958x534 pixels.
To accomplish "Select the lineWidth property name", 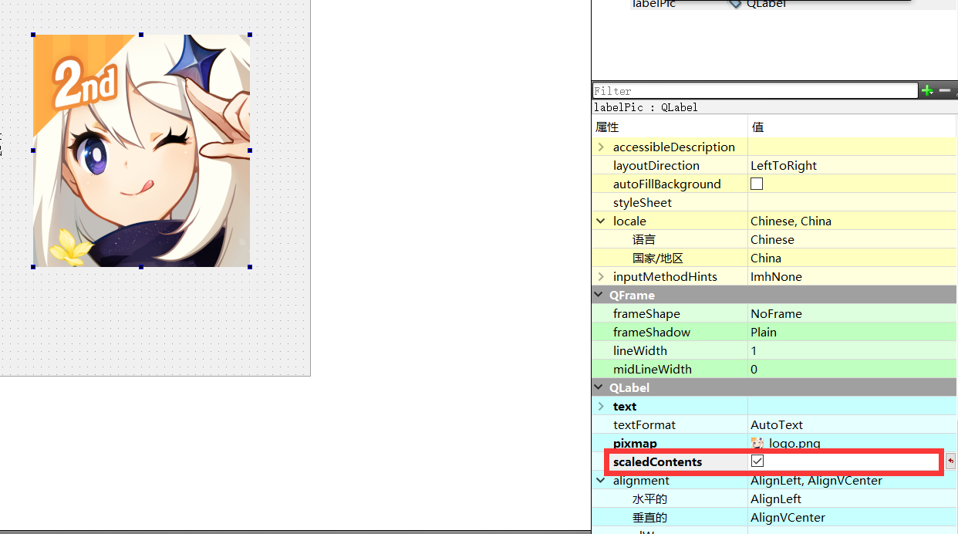I will point(640,350).
